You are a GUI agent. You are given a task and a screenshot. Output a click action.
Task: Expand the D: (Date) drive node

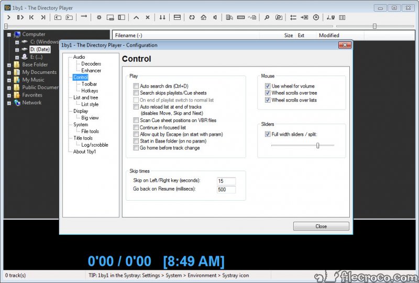tap(17, 50)
